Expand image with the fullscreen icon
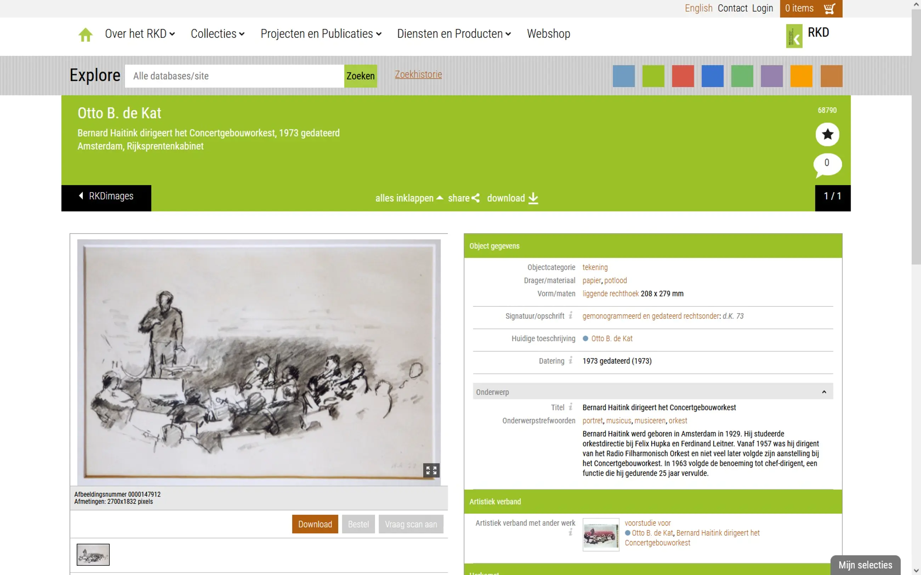This screenshot has height=575, width=921. coord(431,470)
